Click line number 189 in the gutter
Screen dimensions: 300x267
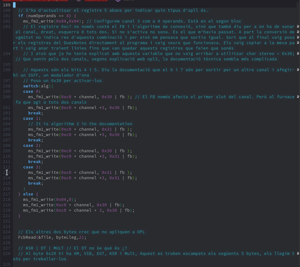pos(7,5)
